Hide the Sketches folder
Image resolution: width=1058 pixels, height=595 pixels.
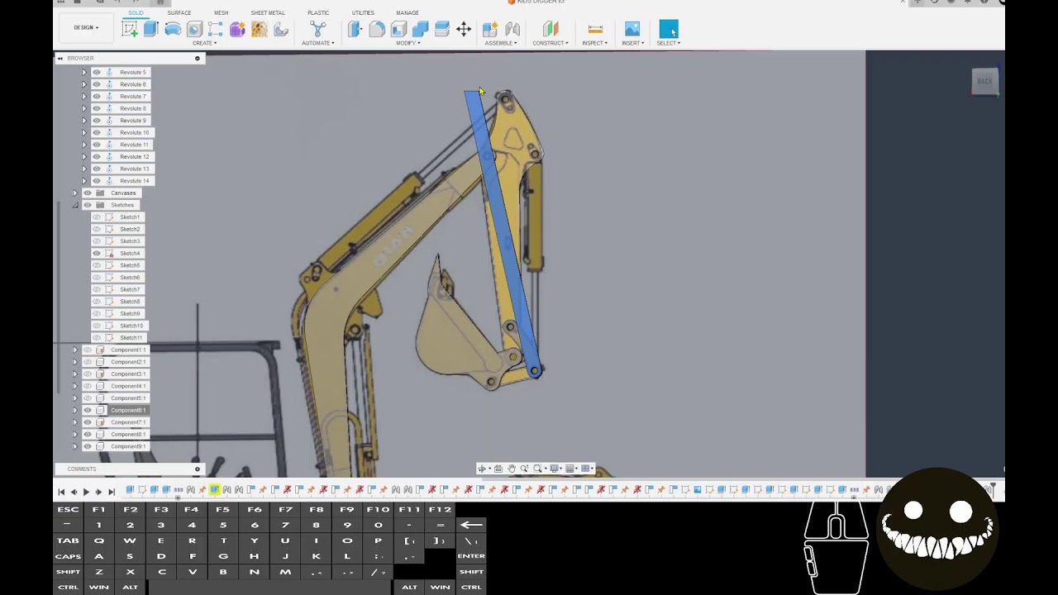pyautogui.click(x=88, y=205)
